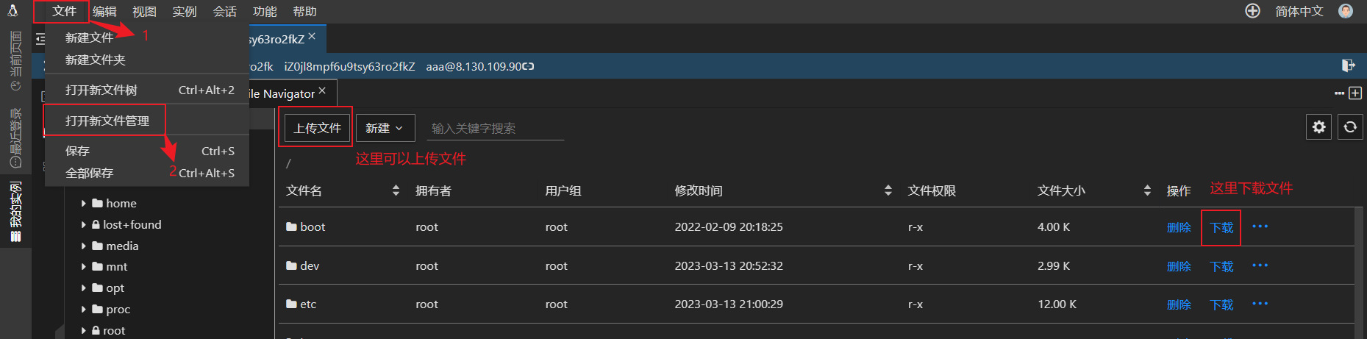Click the file manager settings gear icon
The width and height of the screenshot is (1367, 339).
coord(1318,127)
